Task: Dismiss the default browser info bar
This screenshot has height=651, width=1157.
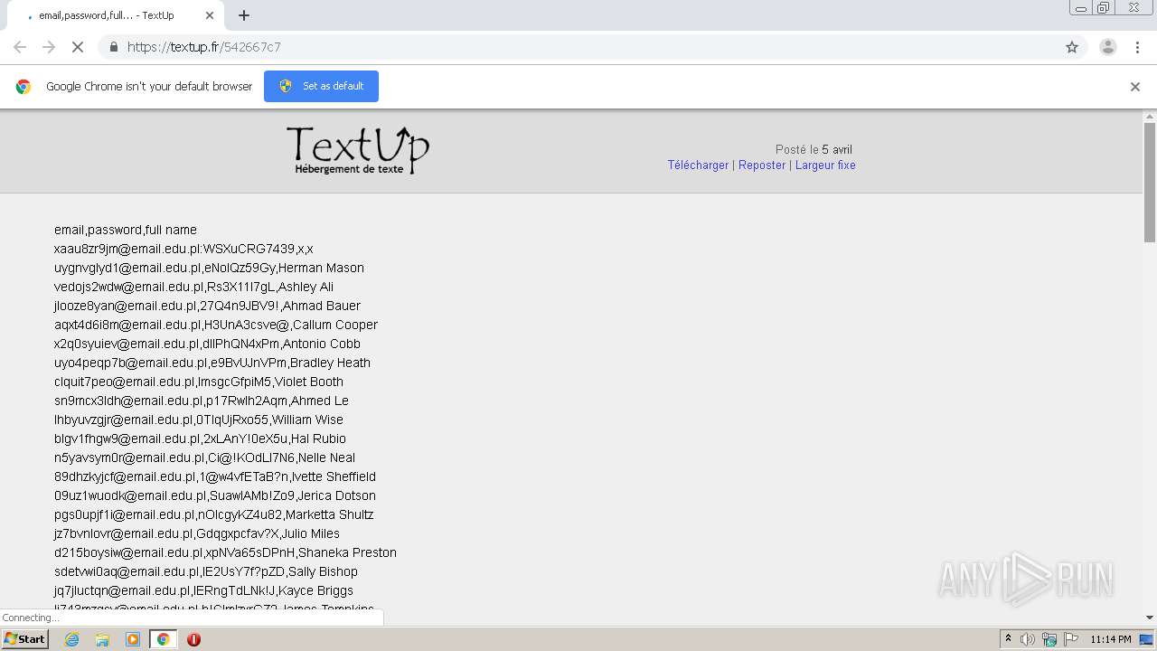Action: (1135, 87)
